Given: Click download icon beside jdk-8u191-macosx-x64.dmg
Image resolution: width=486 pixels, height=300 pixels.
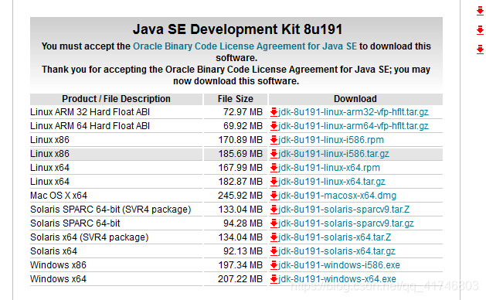Looking at the screenshot, I should point(274,196).
